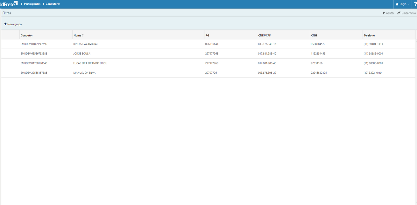The width and height of the screenshot is (417, 205).
Task: Expand the Filtros panel header
Action: (7, 13)
